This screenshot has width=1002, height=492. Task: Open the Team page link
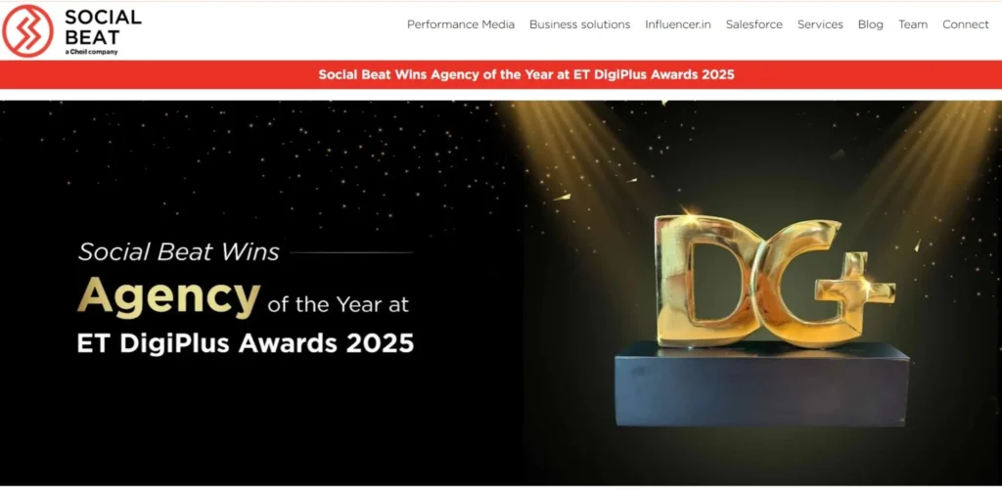[912, 24]
